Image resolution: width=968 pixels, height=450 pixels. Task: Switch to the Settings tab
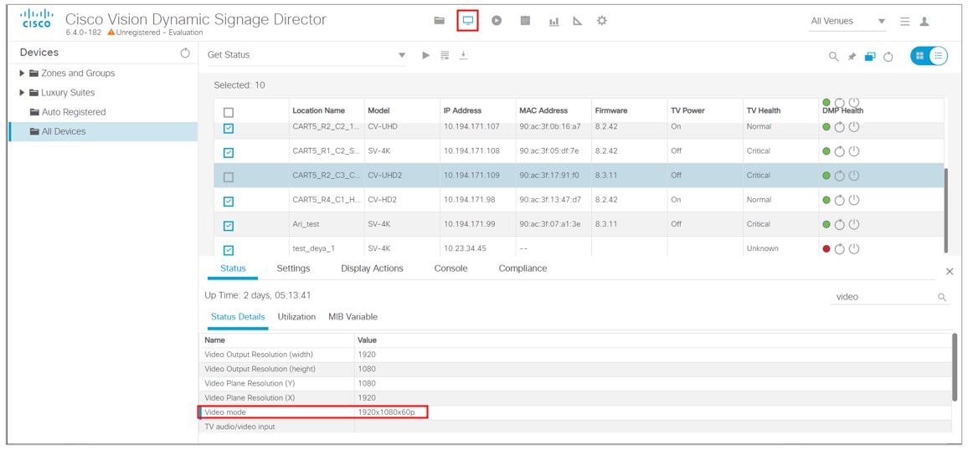[293, 268]
